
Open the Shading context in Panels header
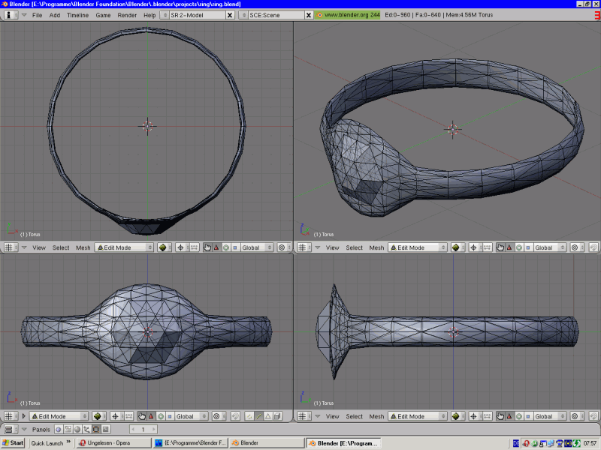(x=77, y=430)
